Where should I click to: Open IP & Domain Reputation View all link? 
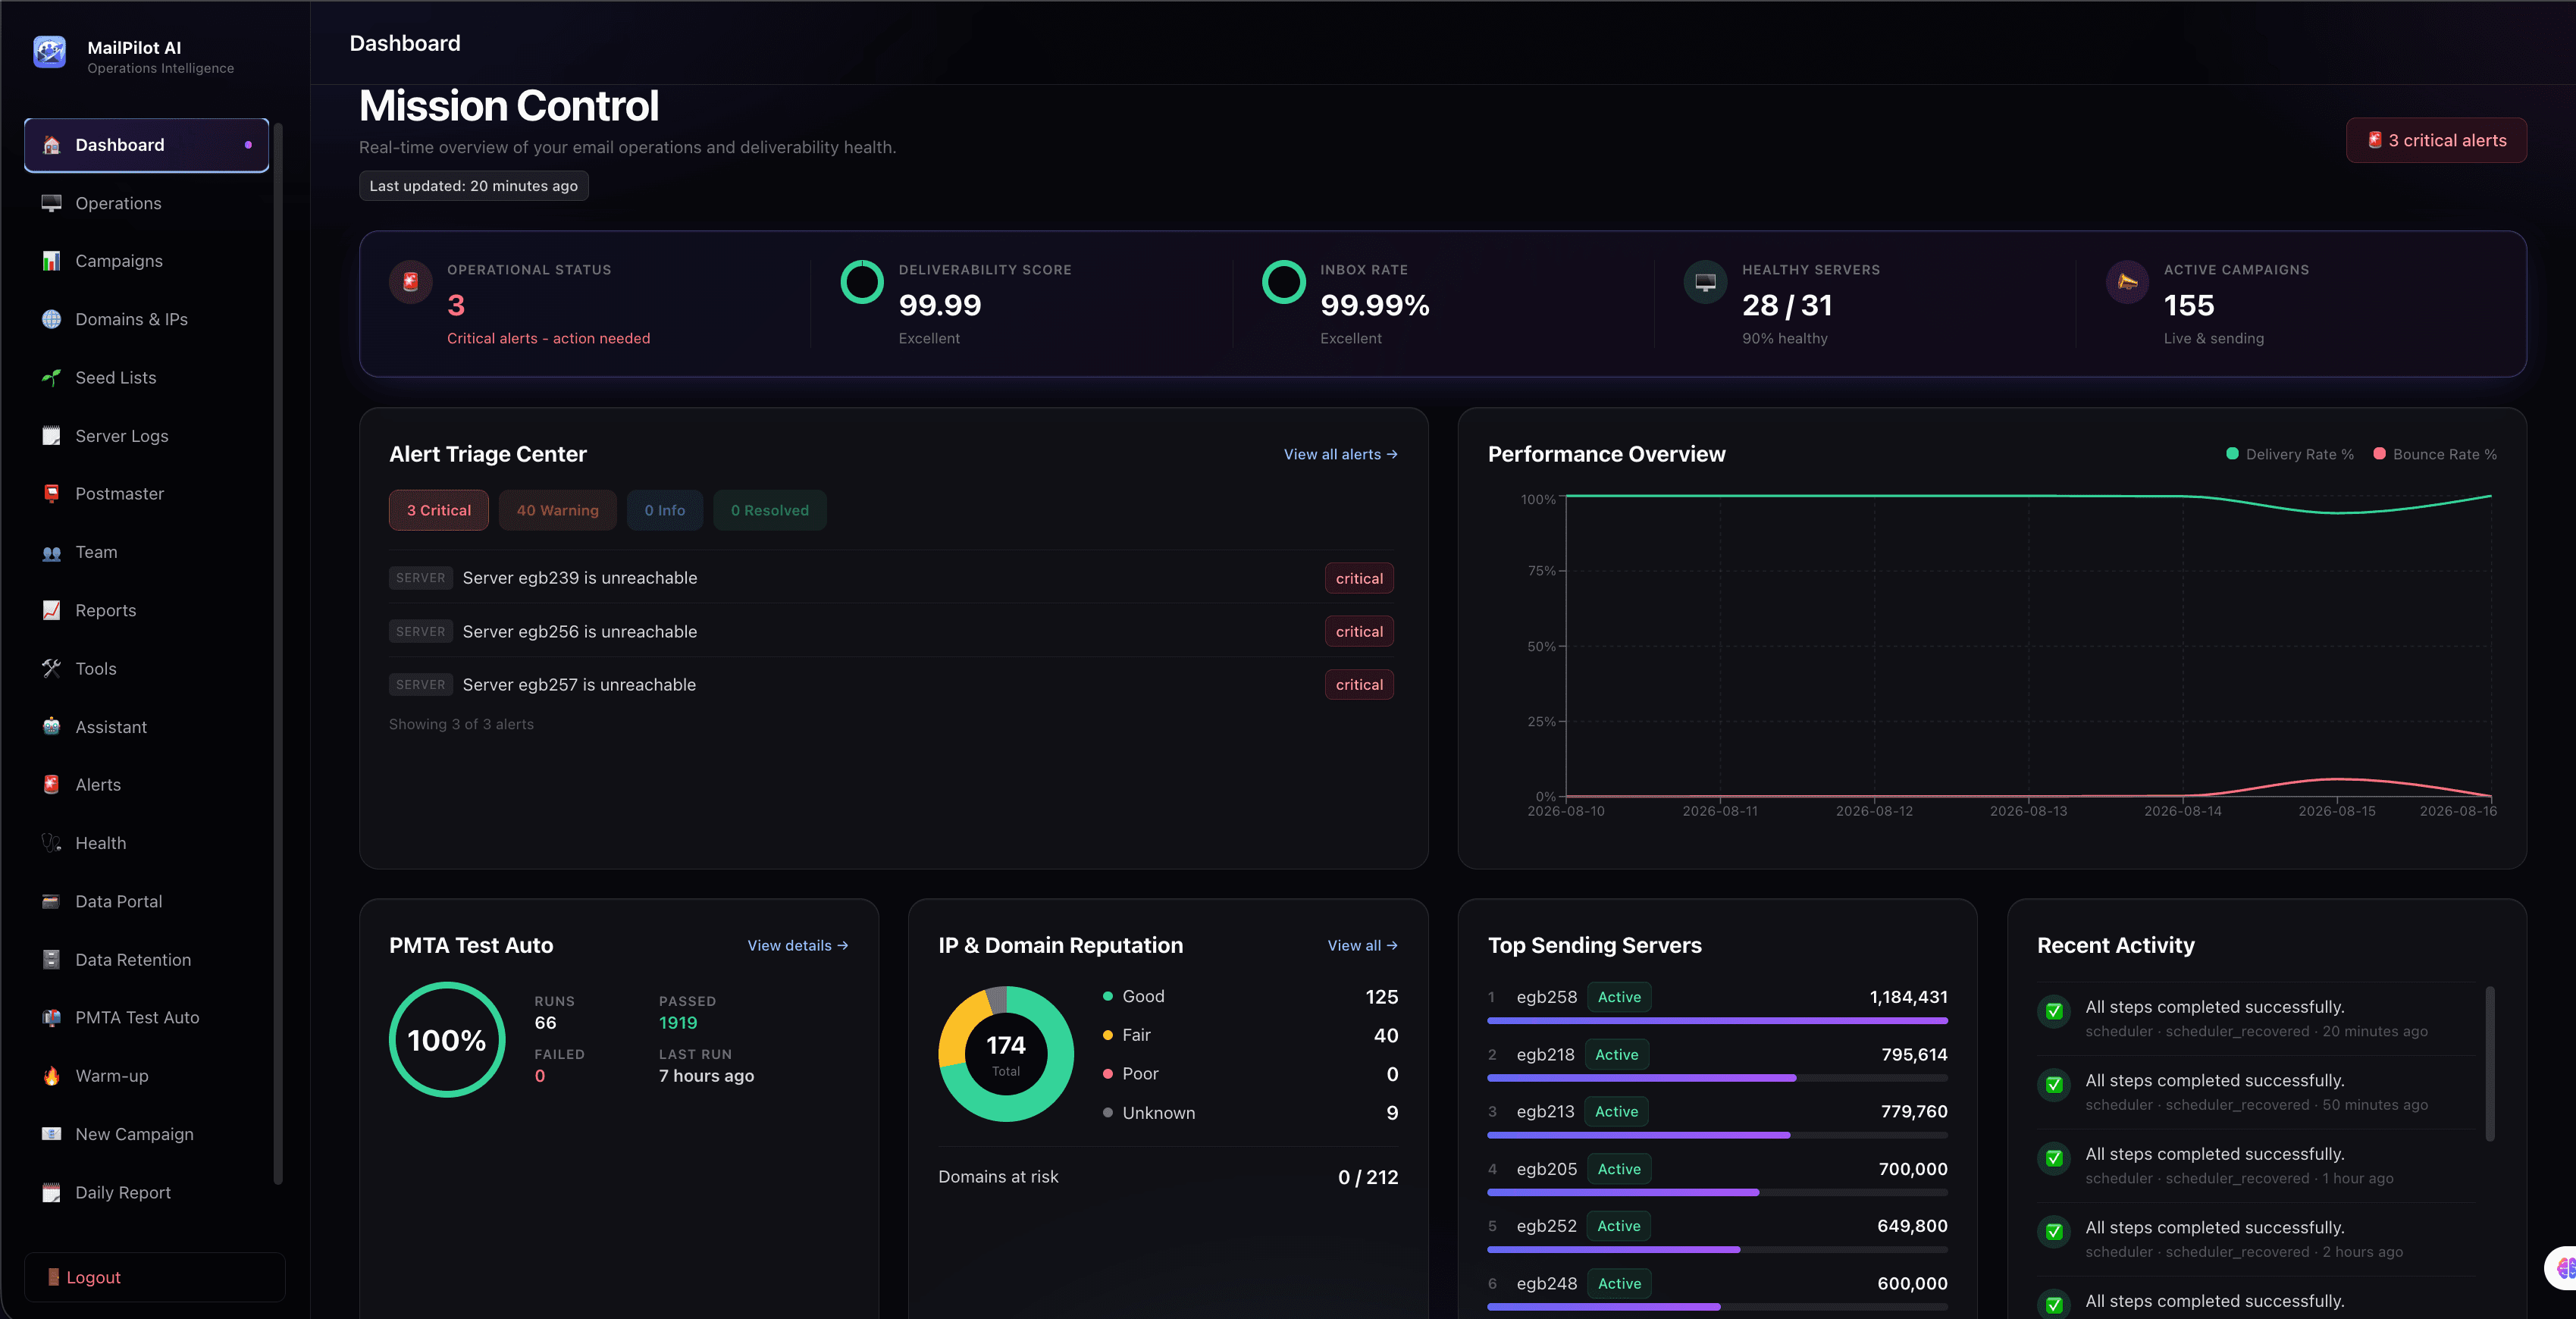tap(1363, 945)
